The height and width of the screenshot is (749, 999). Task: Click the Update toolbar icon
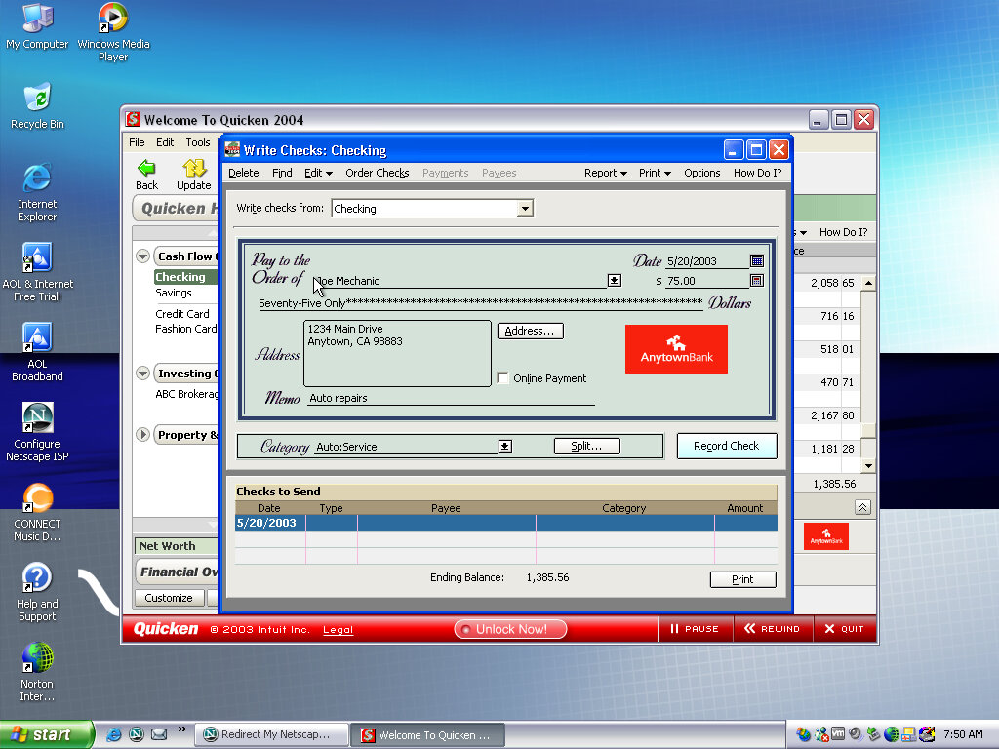194,169
